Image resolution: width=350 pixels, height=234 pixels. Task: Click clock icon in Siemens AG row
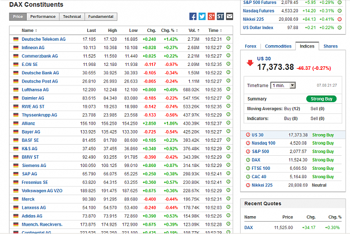tap(228, 165)
